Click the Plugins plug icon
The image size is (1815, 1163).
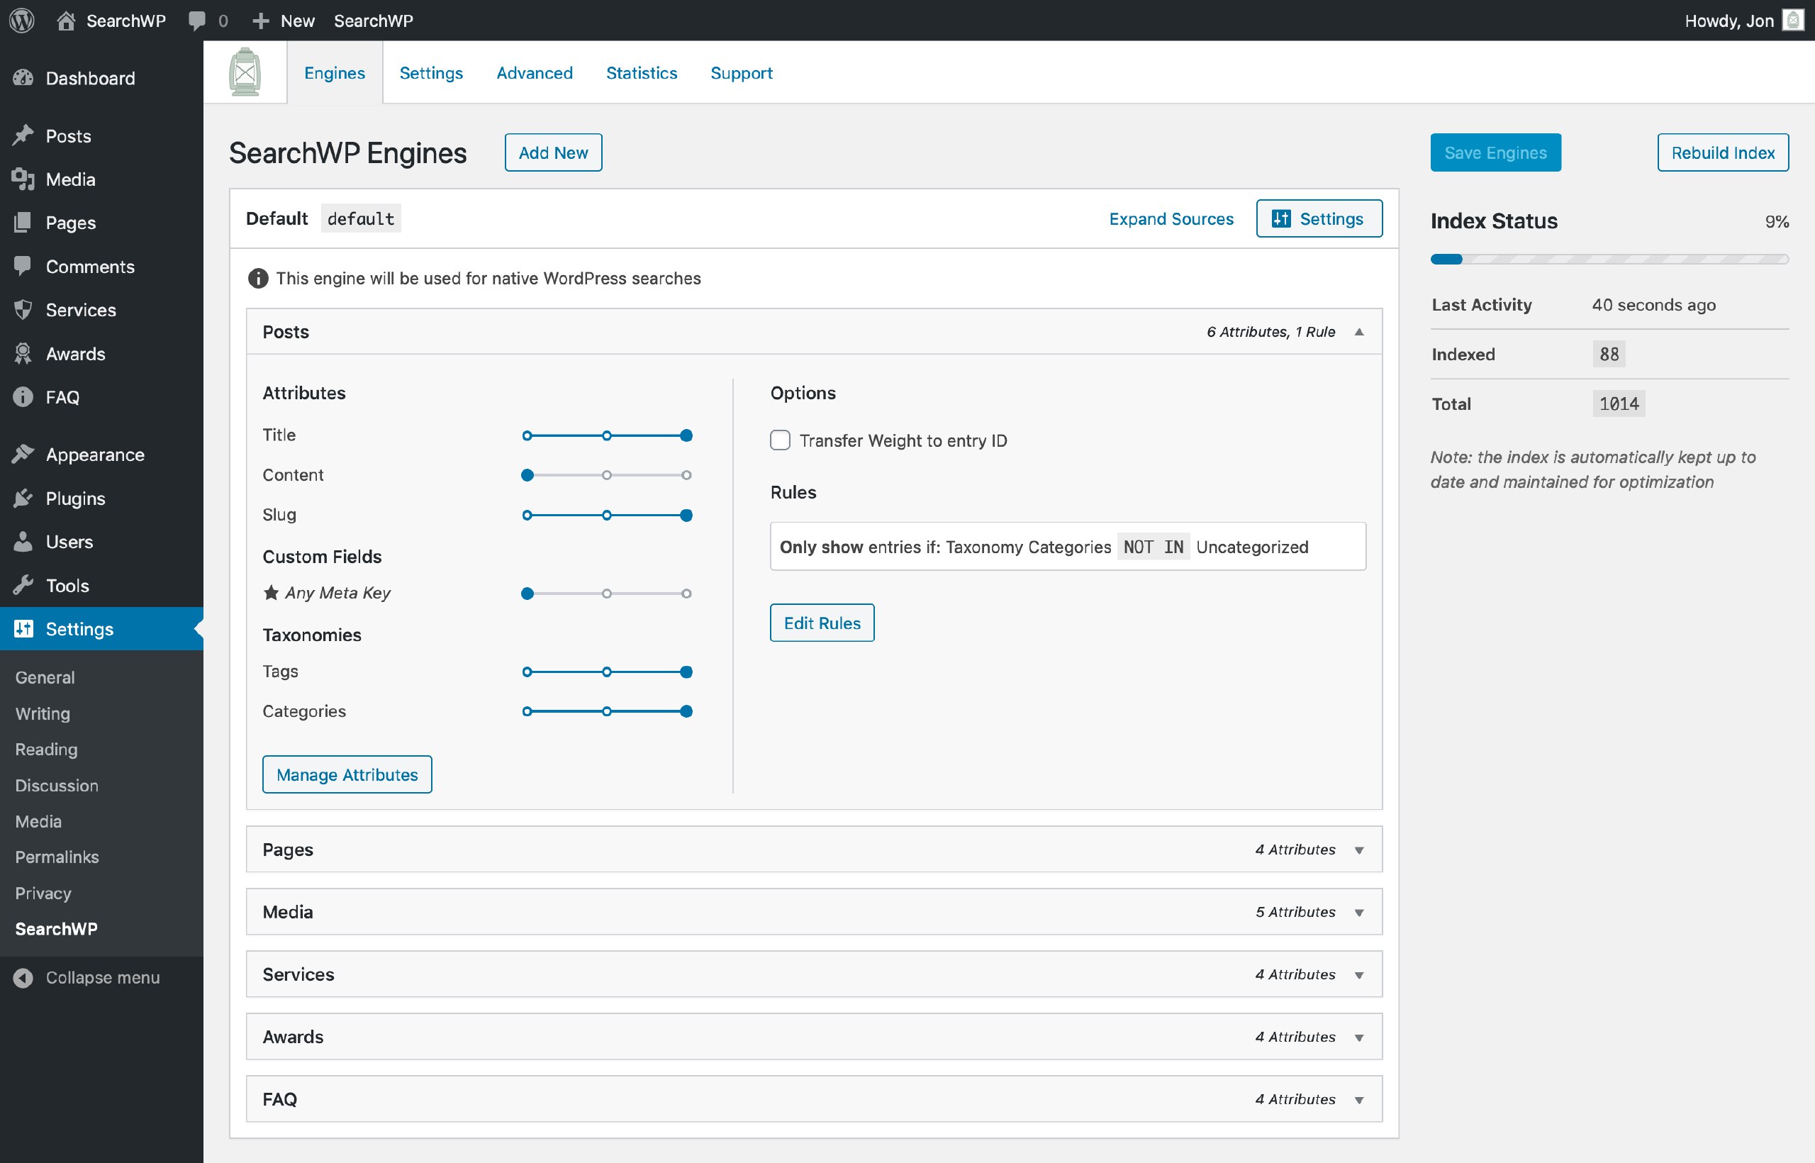click(x=23, y=498)
